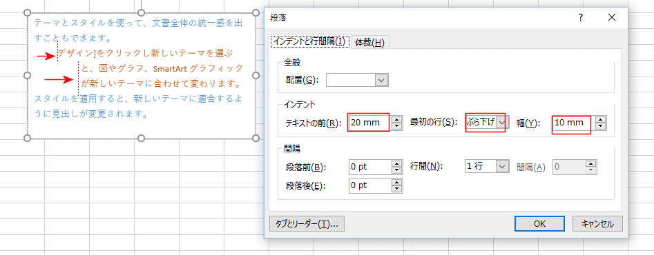The width and height of the screenshot is (654, 255).
Task: Click the 幅 10 mm input field
Action: [573, 123]
